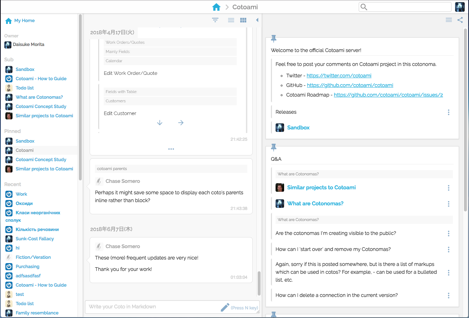Toggle stacked view in pinned cotos panel
The height and width of the screenshot is (318, 469).
449,20
